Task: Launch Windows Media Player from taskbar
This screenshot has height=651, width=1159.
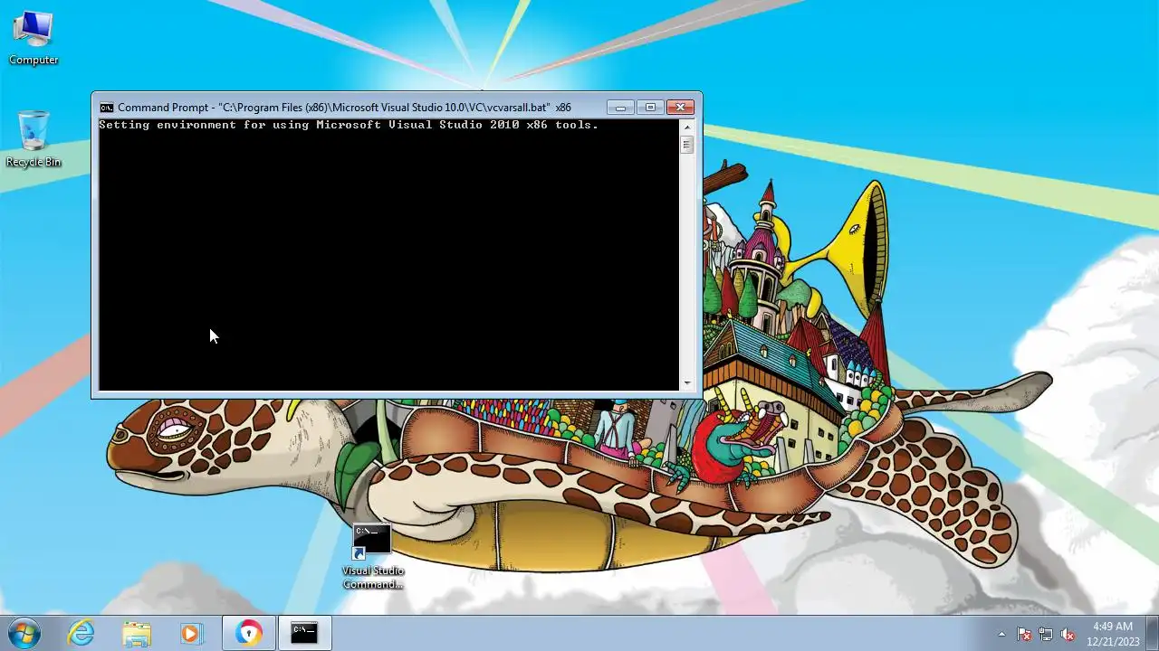Action: (x=191, y=633)
